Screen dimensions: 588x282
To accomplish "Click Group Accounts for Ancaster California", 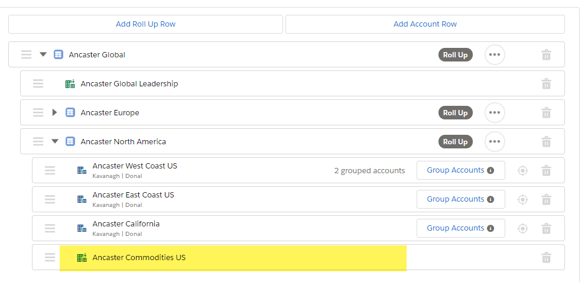I will pos(460,228).
